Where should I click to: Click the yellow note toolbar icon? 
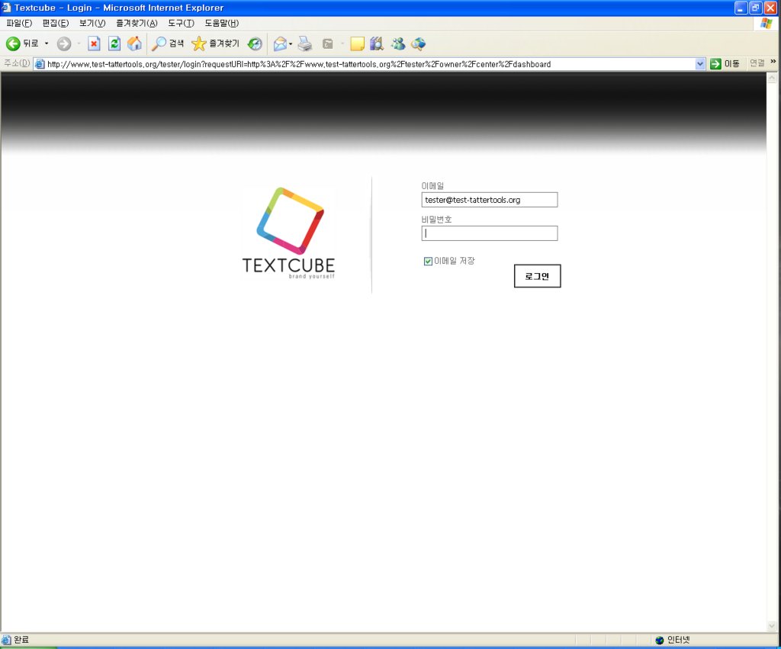(x=357, y=43)
